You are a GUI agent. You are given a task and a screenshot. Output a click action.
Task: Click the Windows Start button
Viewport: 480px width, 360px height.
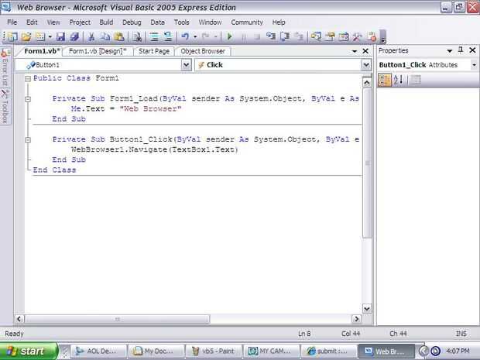tap(28, 351)
